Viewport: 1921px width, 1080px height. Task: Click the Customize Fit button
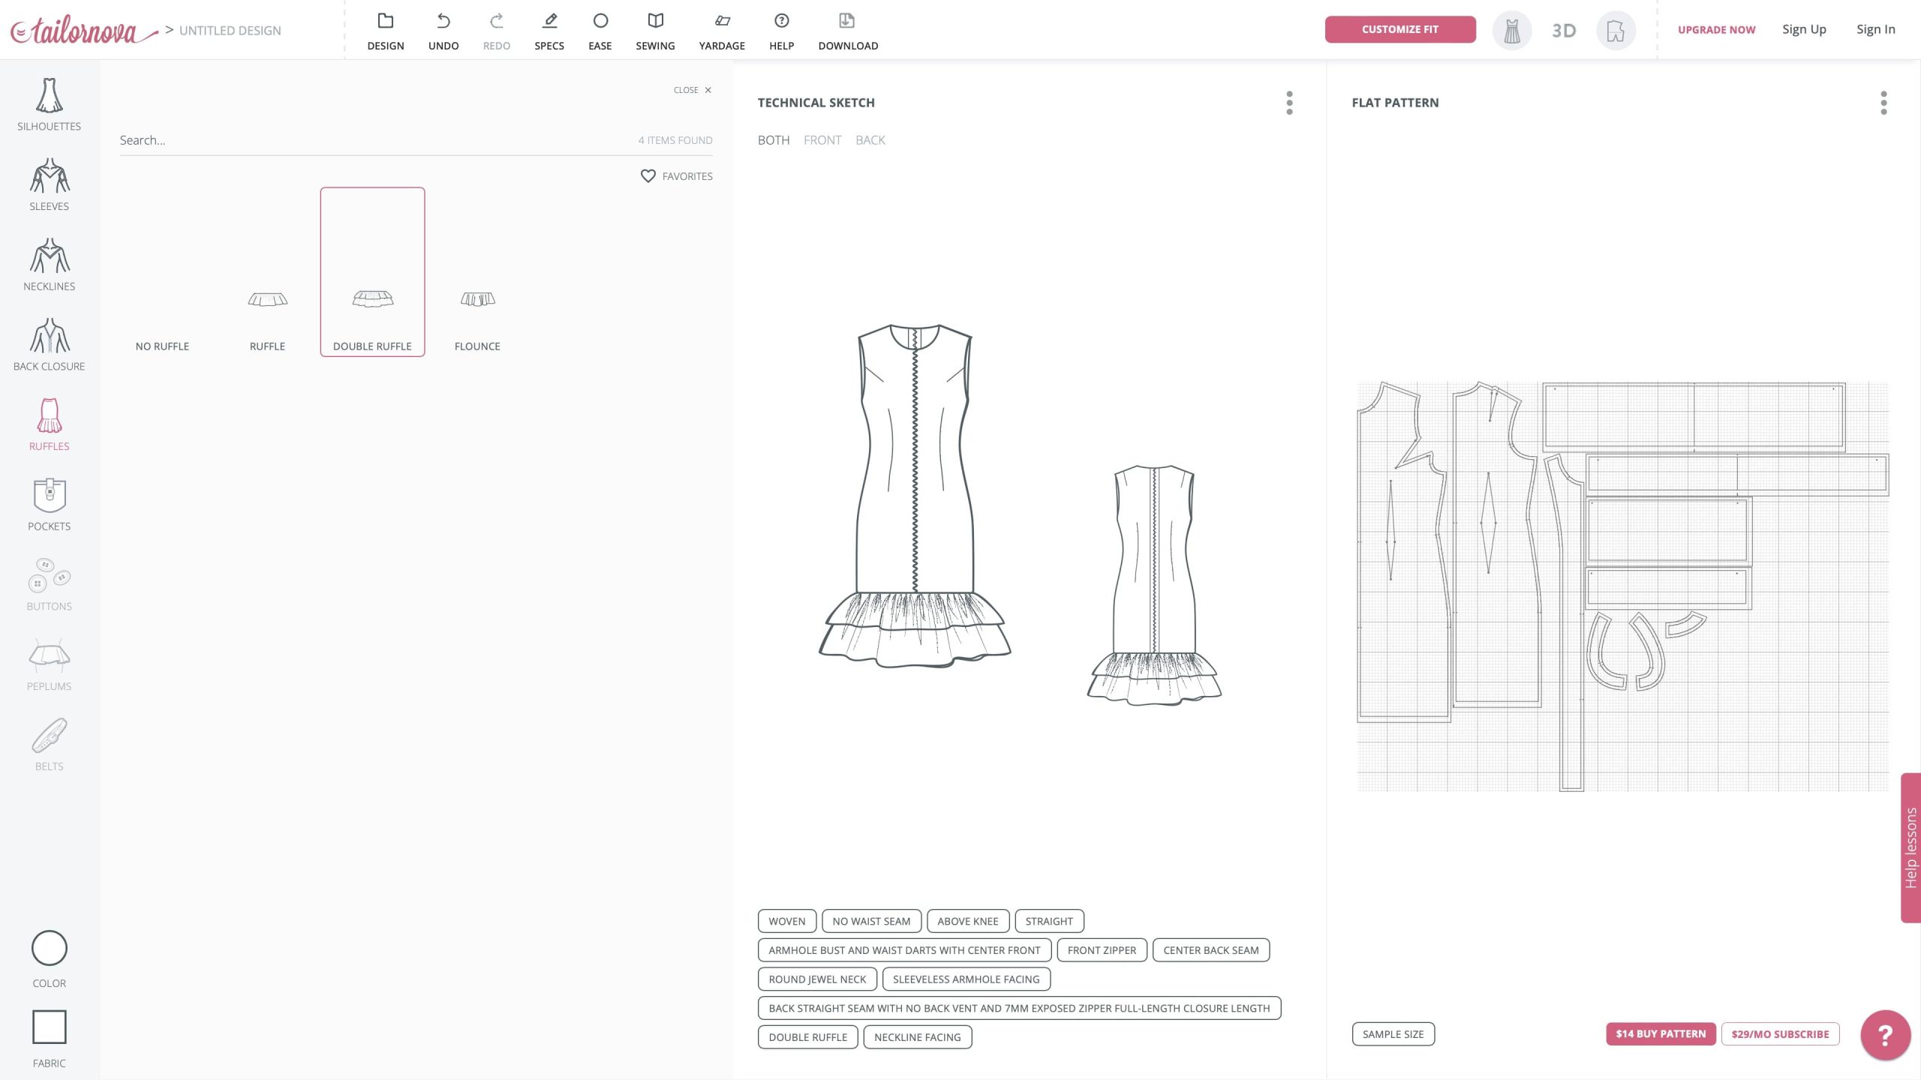pyautogui.click(x=1399, y=29)
